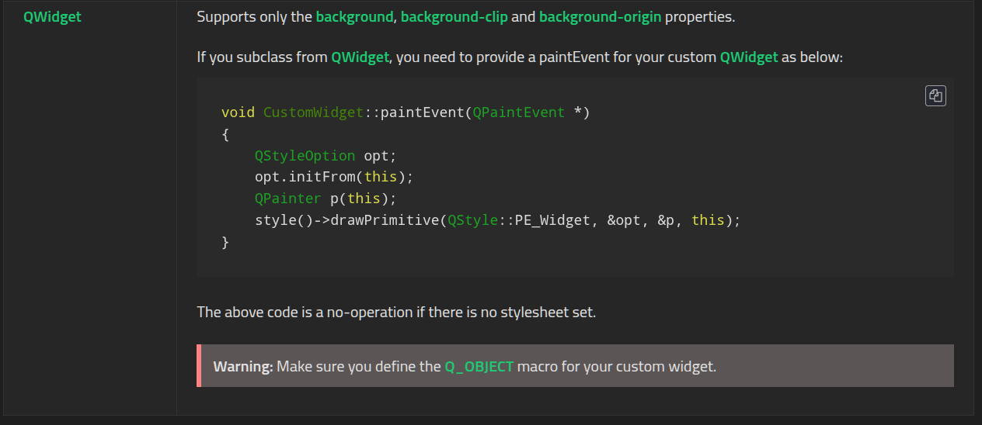Open the background-origin property link

[x=600, y=17]
